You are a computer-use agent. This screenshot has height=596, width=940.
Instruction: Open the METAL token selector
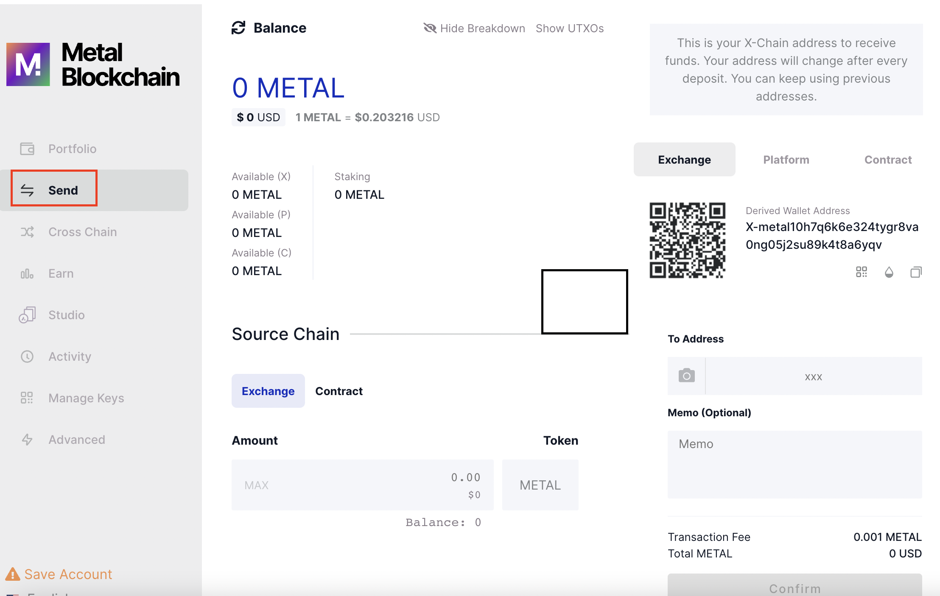pyautogui.click(x=540, y=485)
